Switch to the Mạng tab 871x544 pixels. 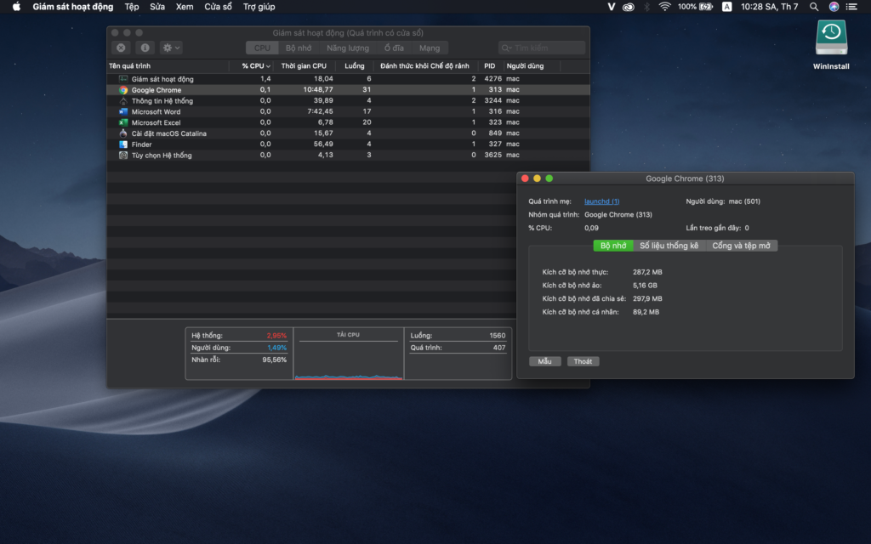pyautogui.click(x=430, y=48)
